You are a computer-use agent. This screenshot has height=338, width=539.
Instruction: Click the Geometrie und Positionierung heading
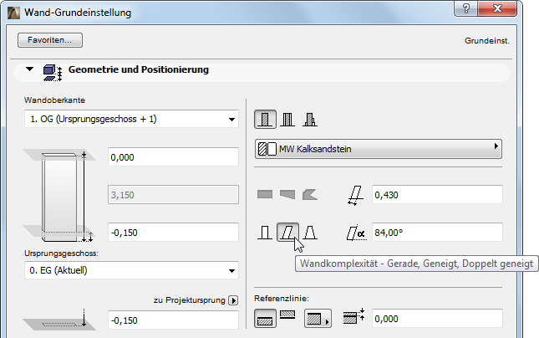139,69
